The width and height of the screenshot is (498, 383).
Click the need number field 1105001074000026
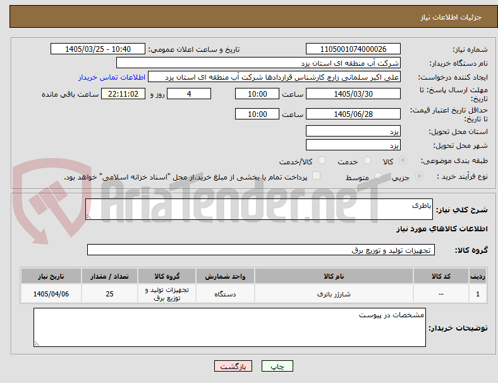point(353,49)
